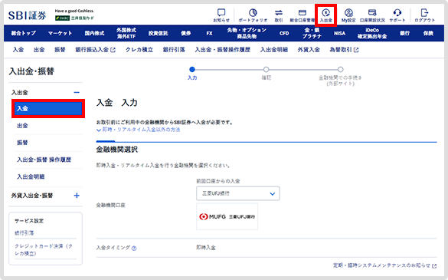
Task: Open the FX menu item
Action: pos(209,33)
